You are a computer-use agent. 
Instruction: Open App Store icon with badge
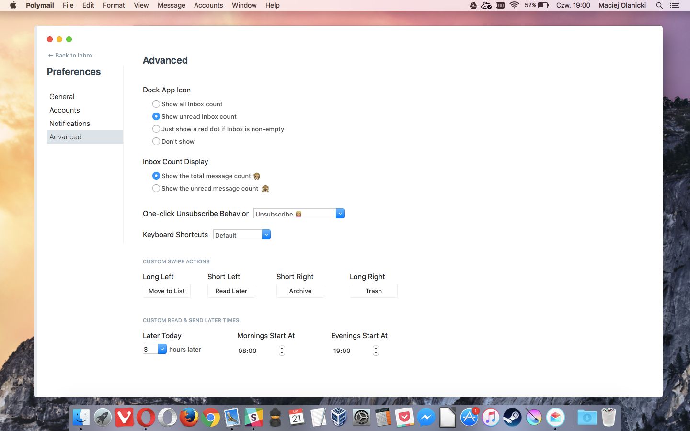click(469, 418)
